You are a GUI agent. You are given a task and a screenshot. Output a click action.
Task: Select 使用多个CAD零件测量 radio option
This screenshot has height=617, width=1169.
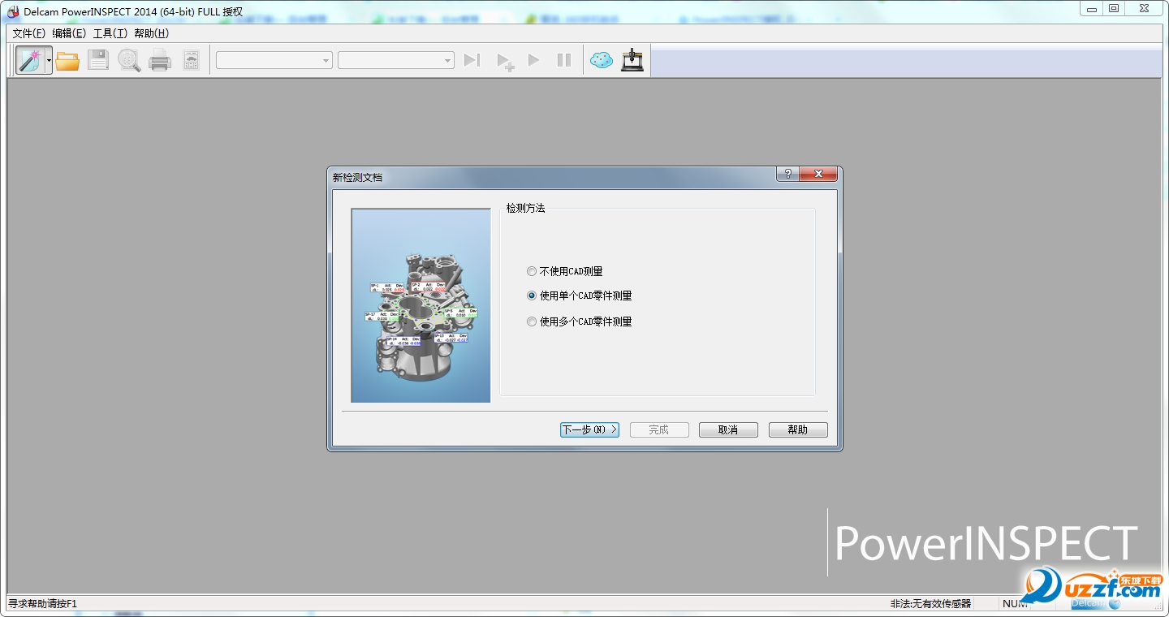pyautogui.click(x=579, y=321)
